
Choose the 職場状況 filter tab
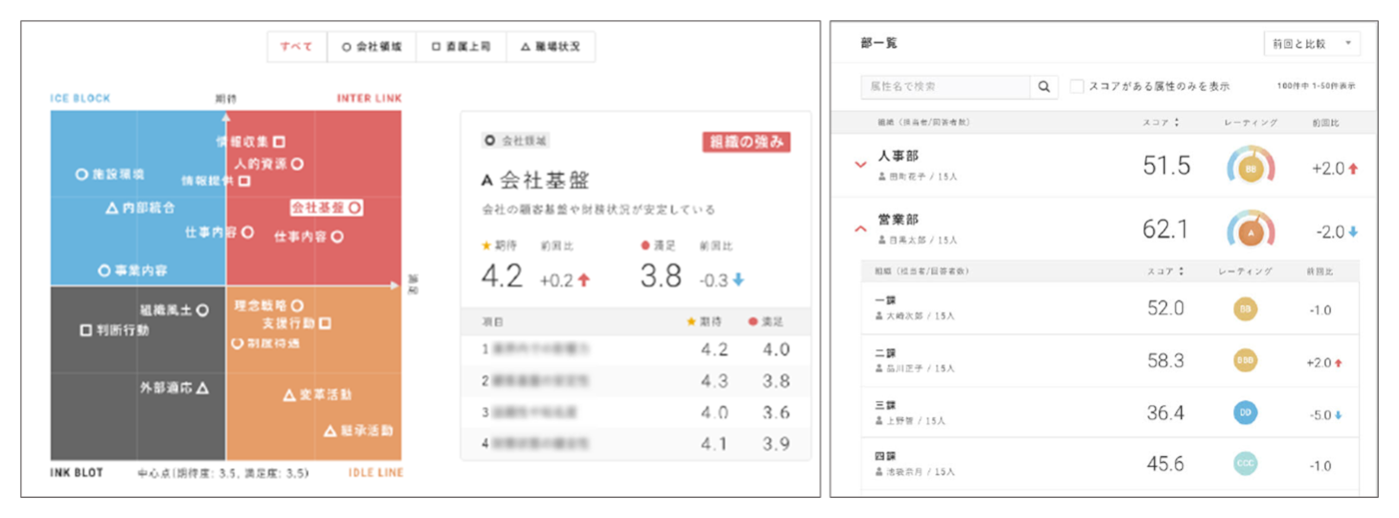click(x=550, y=47)
